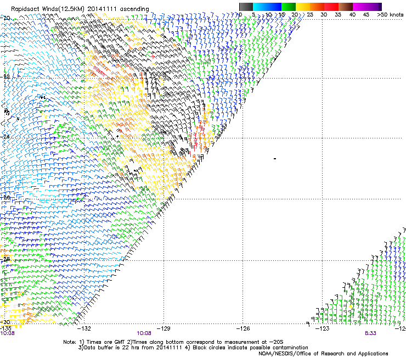Click the "25" legend scale label
Screen dimensions: 406x357
coord(309,15)
